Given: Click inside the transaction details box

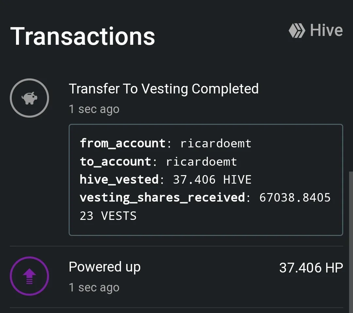Looking at the screenshot, I should pos(206,180).
